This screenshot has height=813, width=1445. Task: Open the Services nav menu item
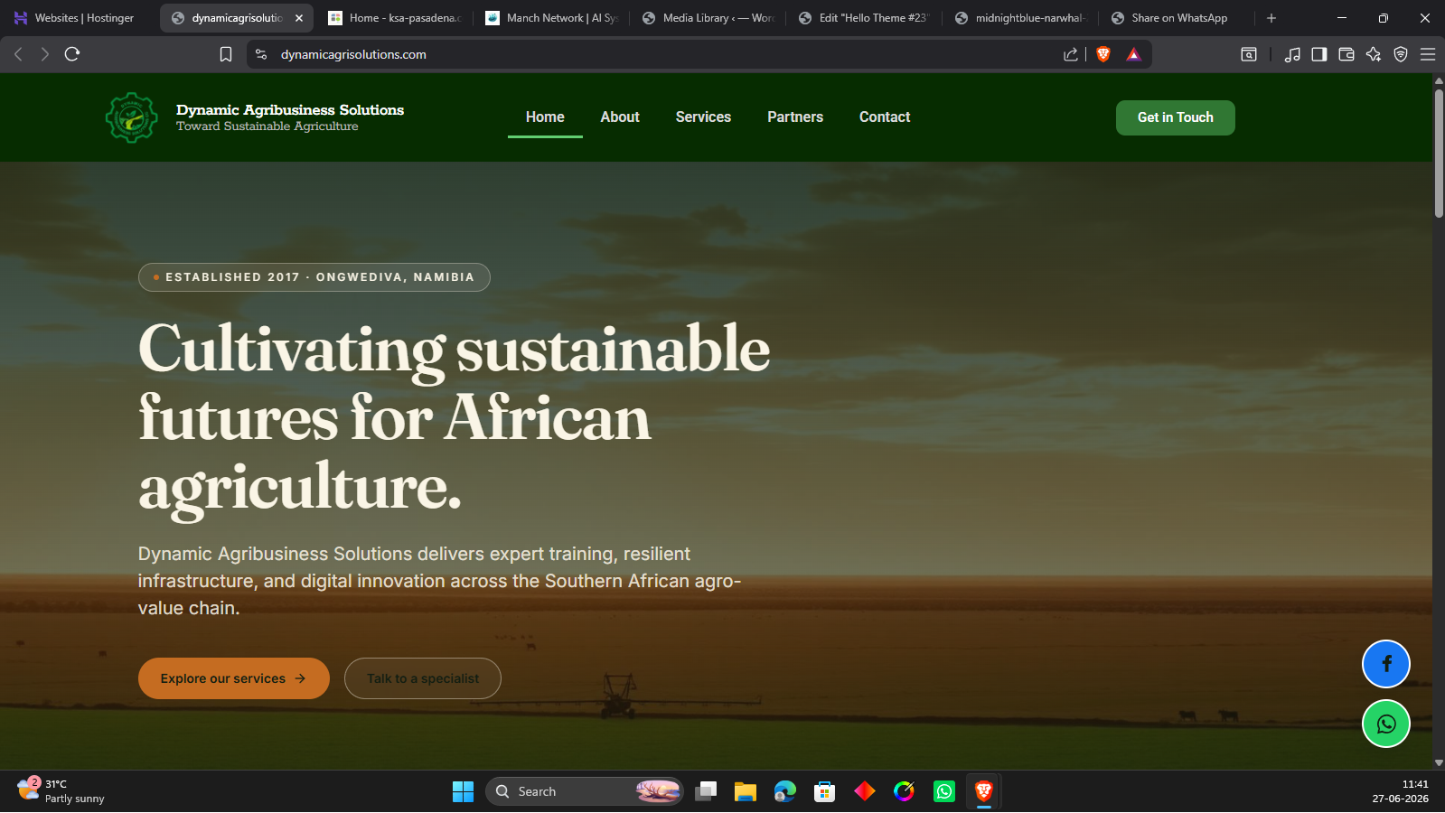pos(703,117)
